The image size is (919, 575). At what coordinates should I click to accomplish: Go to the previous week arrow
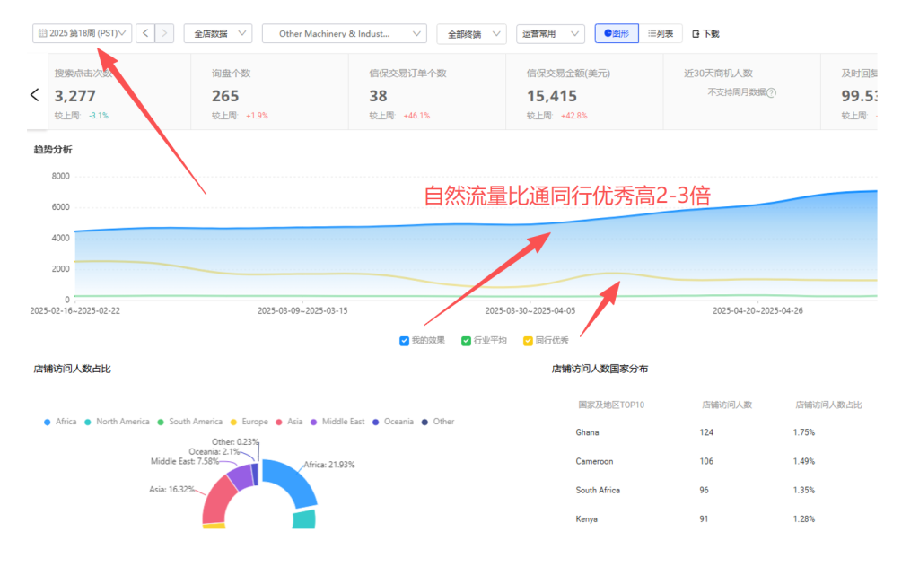[146, 33]
